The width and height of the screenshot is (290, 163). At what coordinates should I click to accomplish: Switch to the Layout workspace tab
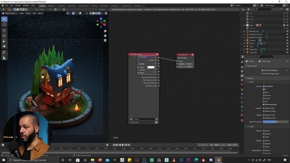pyautogui.click(x=42, y=6)
